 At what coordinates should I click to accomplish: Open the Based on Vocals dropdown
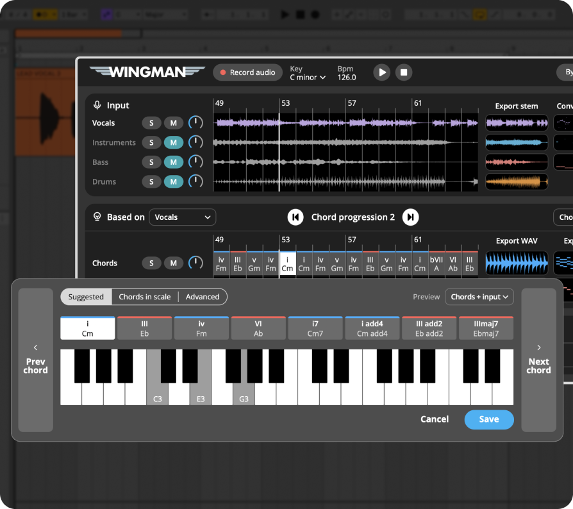pyautogui.click(x=182, y=217)
